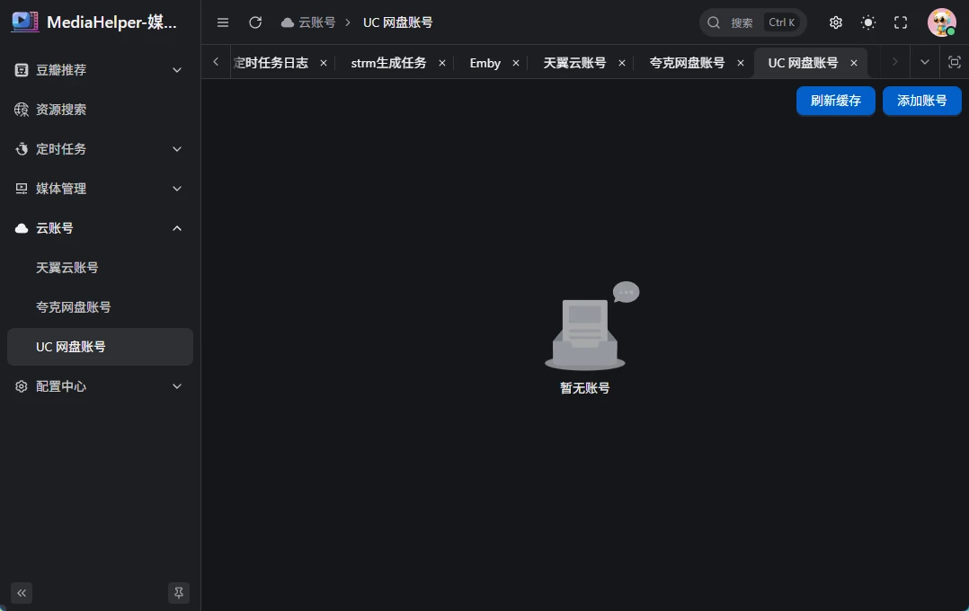Maximize tab content with the frame icon
969x611 pixels.
pyautogui.click(x=955, y=62)
